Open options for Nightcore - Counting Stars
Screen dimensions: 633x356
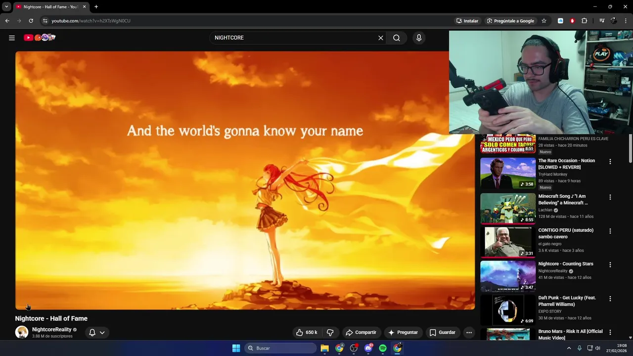coord(610,265)
